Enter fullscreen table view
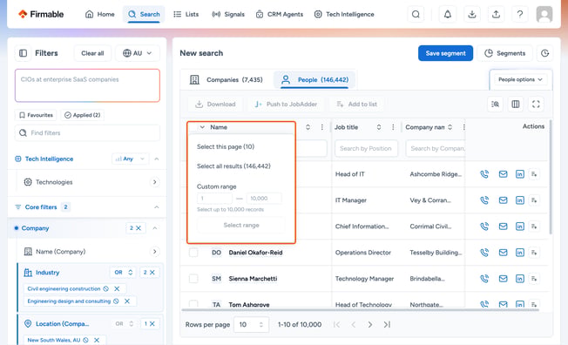 [536, 105]
